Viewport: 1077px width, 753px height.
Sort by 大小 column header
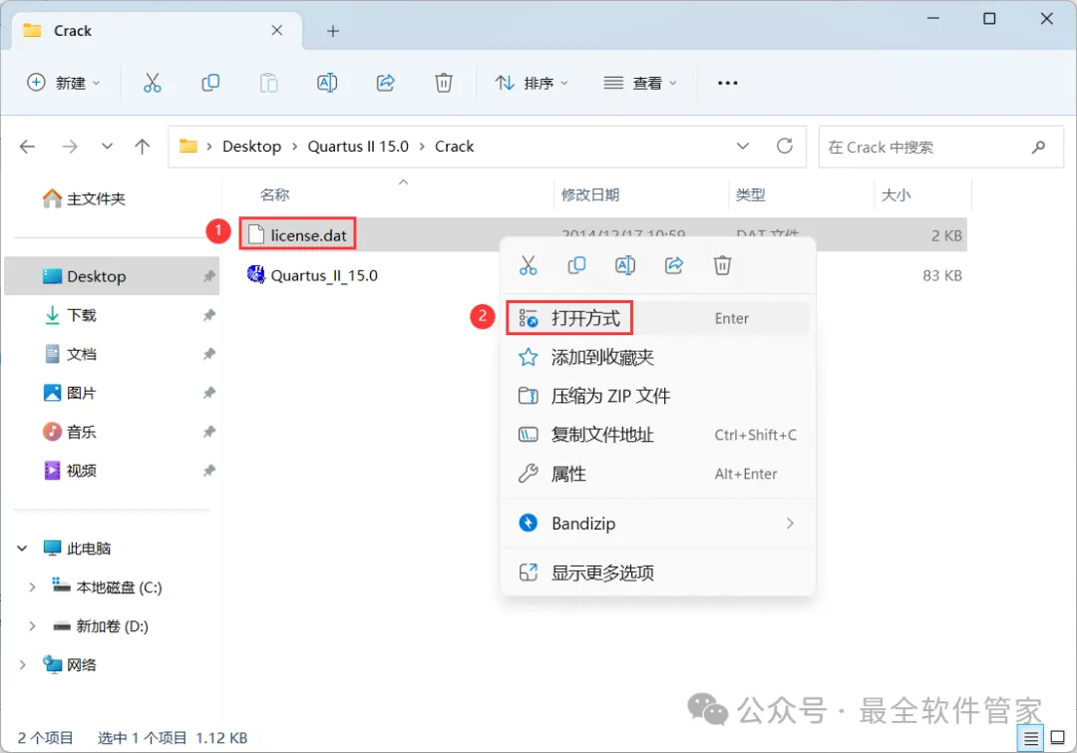[x=896, y=195]
